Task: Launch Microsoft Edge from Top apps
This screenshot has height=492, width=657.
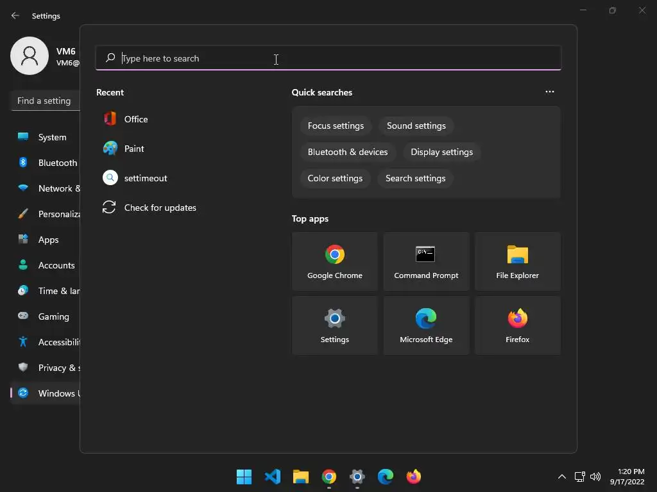Action: (x=426, y=325)
